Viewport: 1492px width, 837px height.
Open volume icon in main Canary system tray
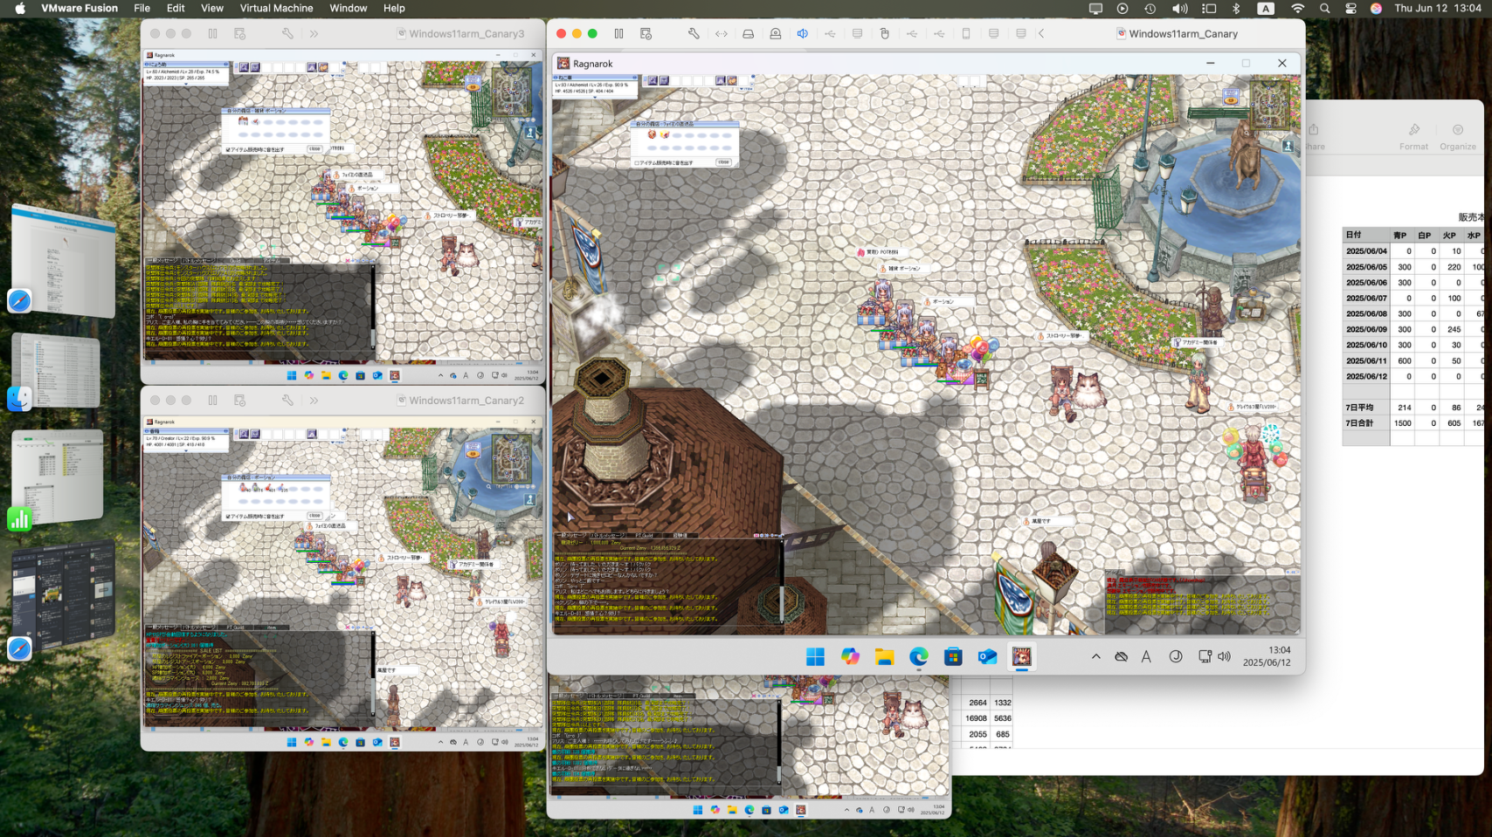[x=1224, y=656]
